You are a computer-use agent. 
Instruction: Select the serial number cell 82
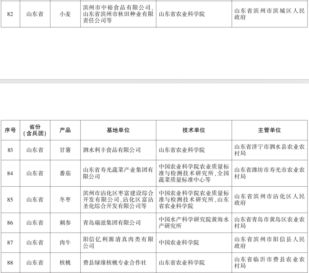[x=10, y=14]
